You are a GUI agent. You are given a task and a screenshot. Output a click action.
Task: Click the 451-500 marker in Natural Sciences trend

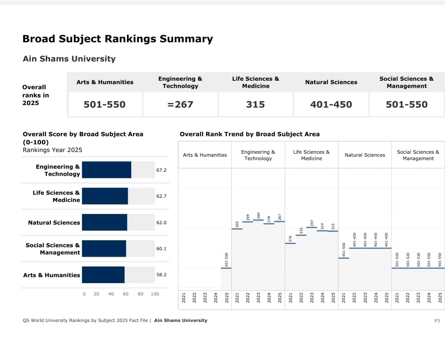click(x=344, y=258)
